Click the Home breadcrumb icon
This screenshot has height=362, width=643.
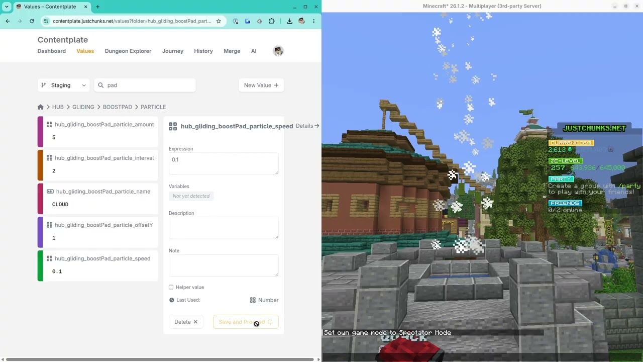click(x=41, y=107)
